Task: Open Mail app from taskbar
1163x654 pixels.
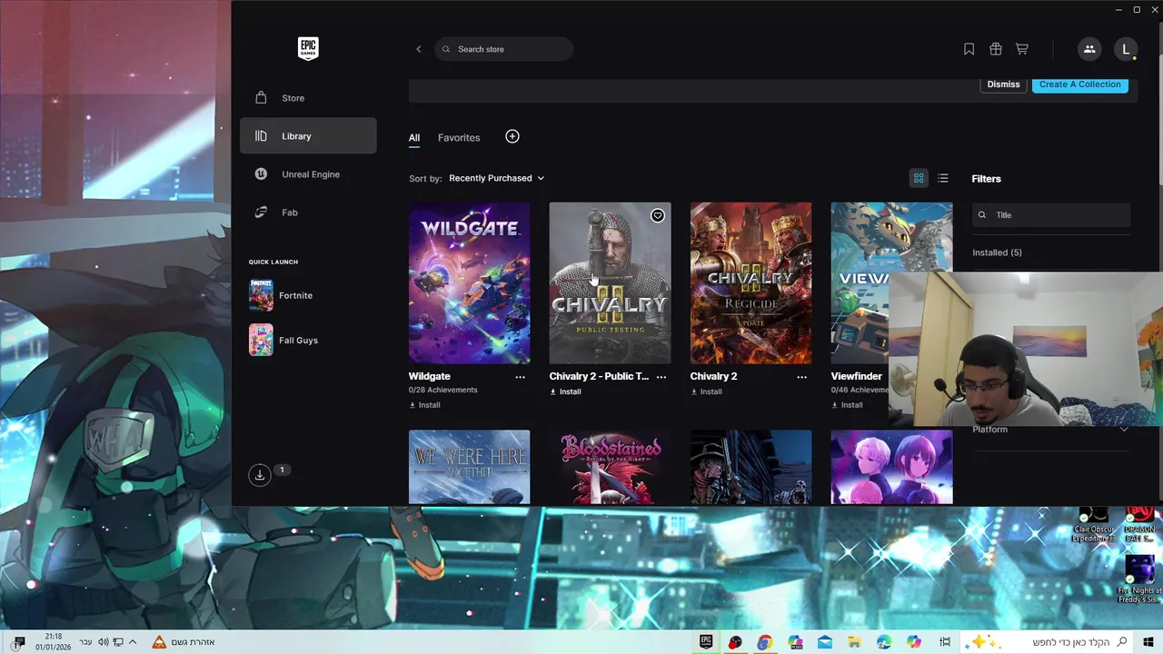Action: [825, 641]
